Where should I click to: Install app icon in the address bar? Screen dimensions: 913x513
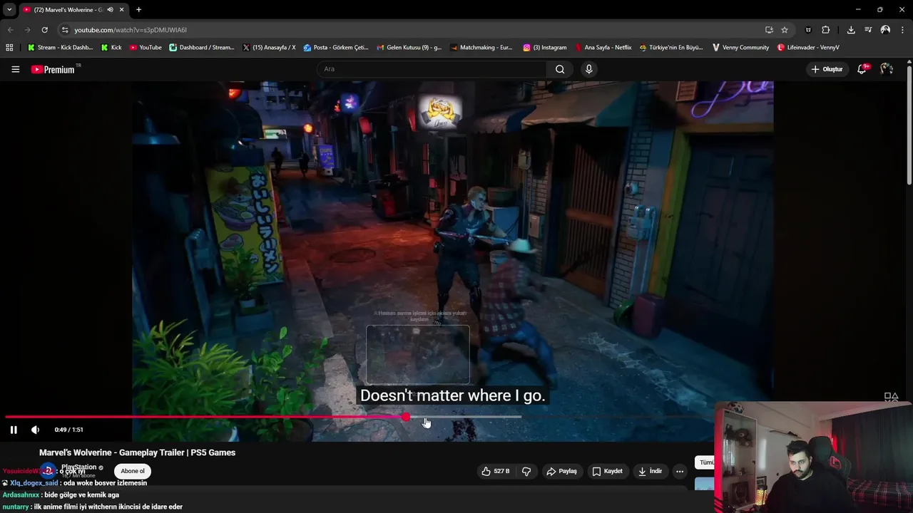tap(769, 30)
